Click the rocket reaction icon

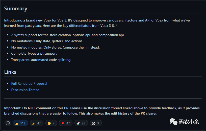click(x=78, y=123)
